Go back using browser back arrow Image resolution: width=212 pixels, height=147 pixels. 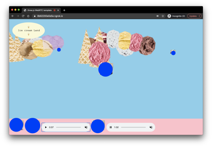click(x=13, y=16)
